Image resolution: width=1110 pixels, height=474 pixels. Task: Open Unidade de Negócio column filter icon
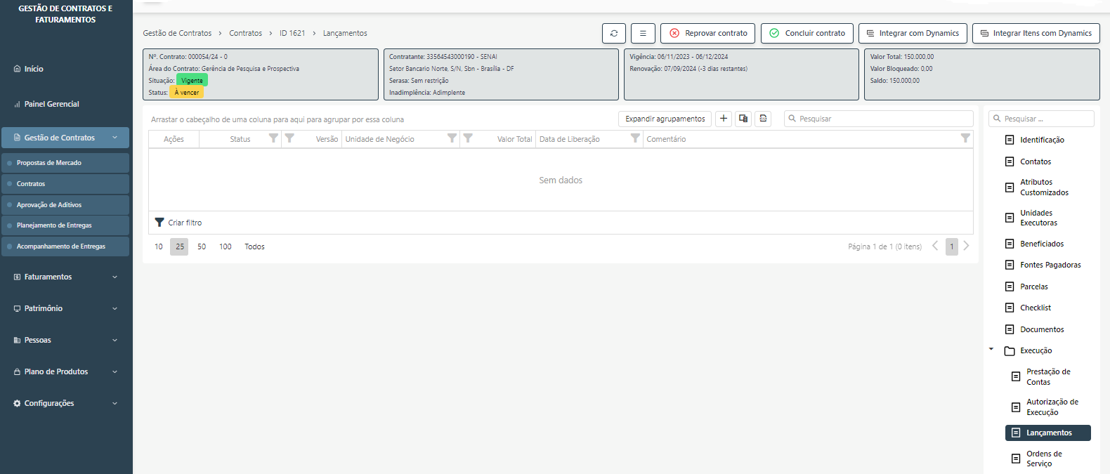point(452,139)
